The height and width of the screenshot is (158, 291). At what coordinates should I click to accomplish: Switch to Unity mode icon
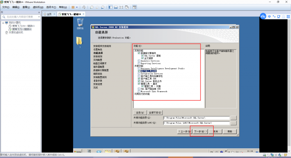[x=127, y=7]
